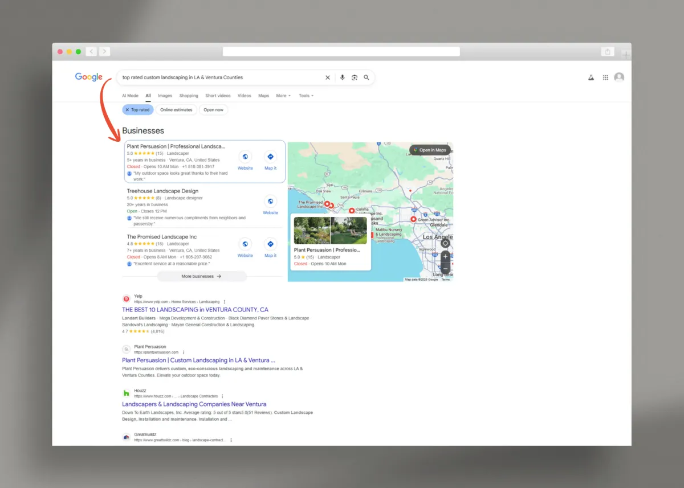Open Treehouse Landscape Design Website icon
This screenshot has width=684, height=488.
click(270, 201)
